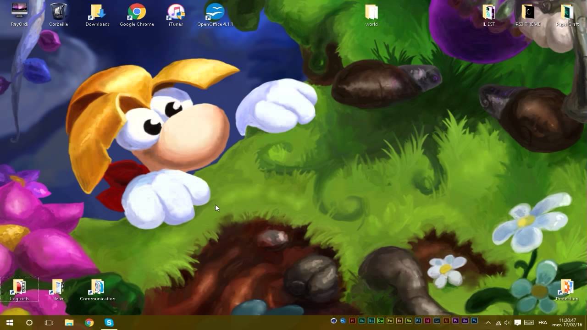Launch Adobe Muse (Mu) from the taskbar
Viewport: 587px width, 330px height.
[409, 321]
